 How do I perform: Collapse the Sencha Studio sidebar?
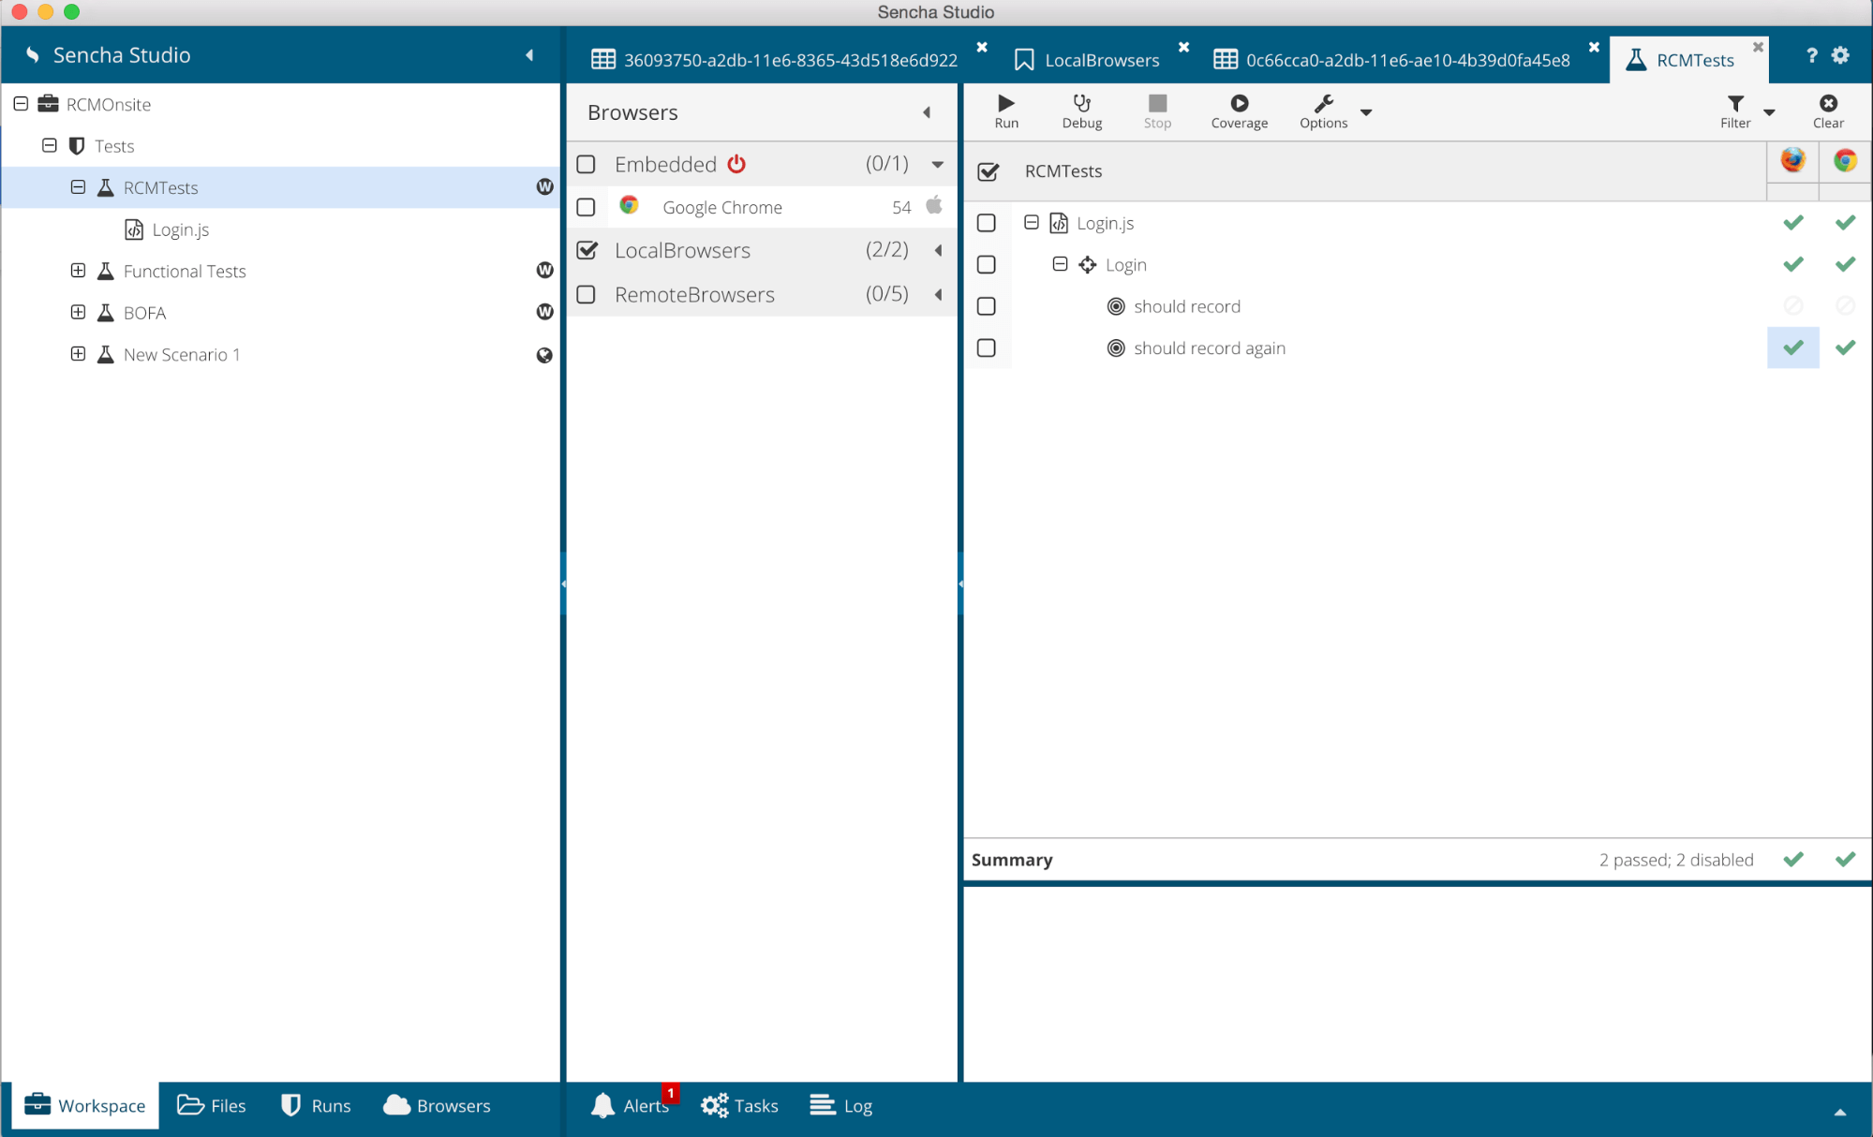pyautogui.click(x=529, y=55)
